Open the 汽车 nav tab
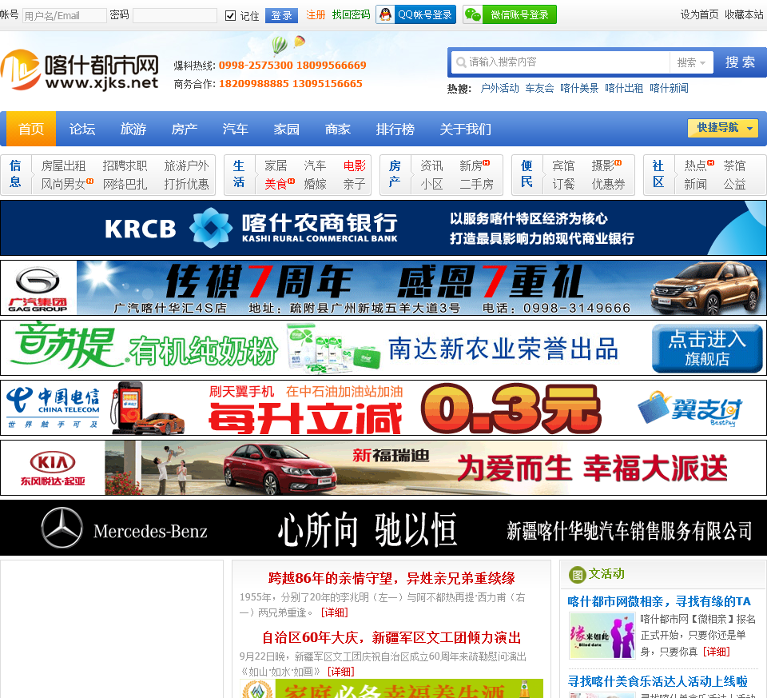This screenshot has height=698, width=767. [235, 129]
